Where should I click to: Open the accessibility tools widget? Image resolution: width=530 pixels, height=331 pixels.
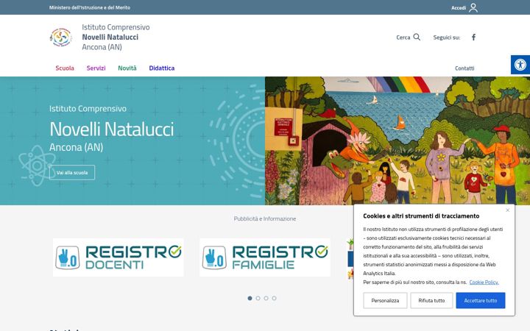(520, 65)
